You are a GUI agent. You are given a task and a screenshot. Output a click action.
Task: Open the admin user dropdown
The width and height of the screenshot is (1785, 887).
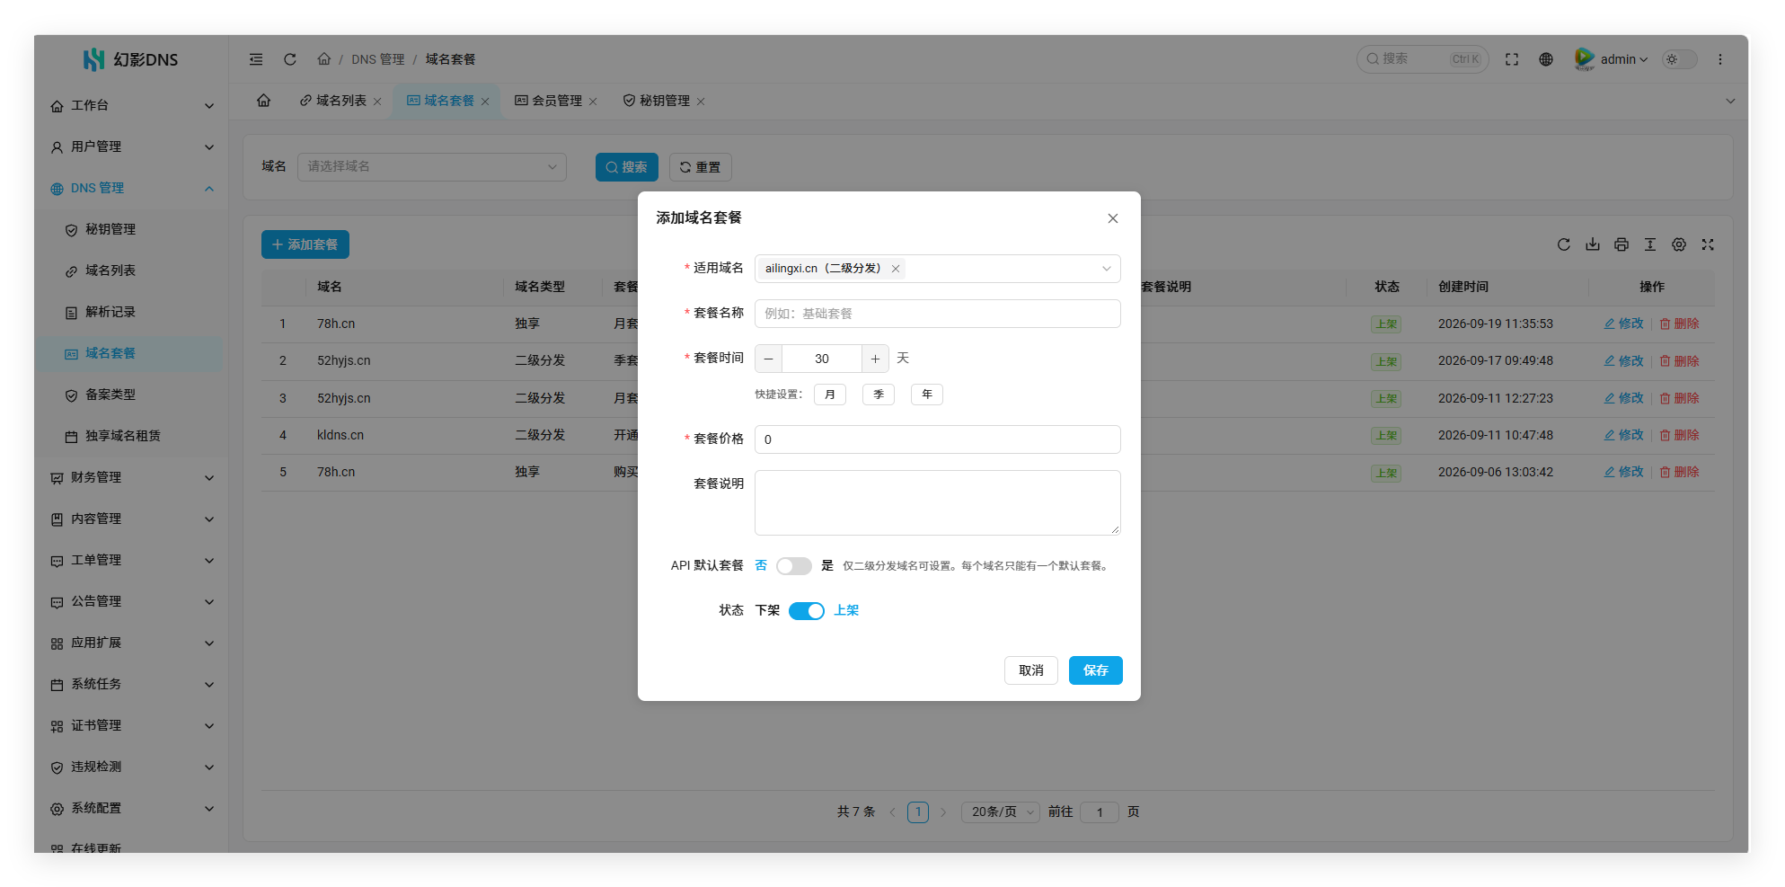point(1612,59)
